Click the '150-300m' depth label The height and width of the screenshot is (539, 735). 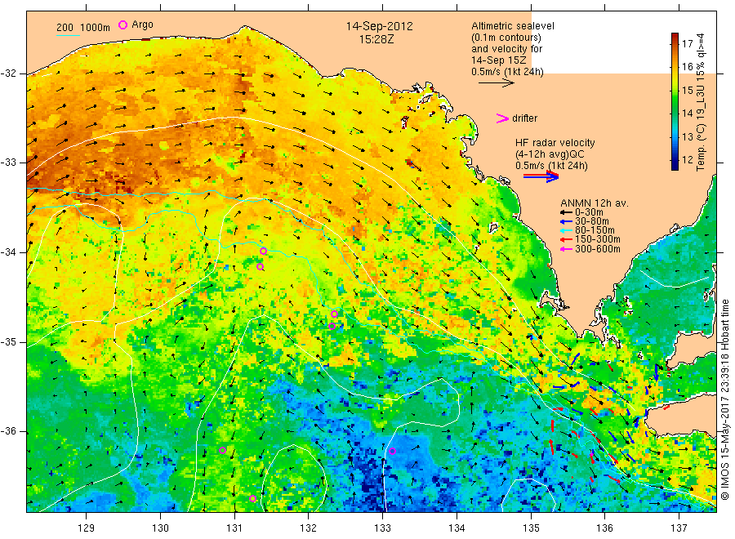[598, 239]
